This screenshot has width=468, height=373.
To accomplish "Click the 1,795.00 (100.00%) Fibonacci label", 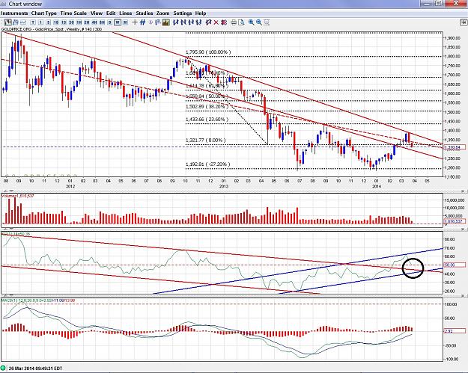I will coord(208,52).
